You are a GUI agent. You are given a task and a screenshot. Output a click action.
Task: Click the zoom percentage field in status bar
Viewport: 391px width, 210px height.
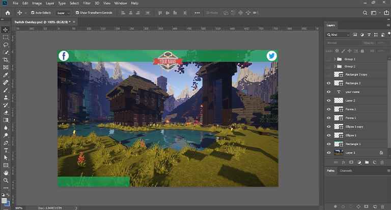(19, 208)
